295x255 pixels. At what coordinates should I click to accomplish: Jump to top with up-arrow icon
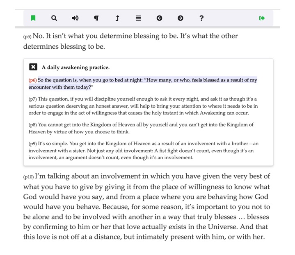pyautogui.click(x=117, y=18)
